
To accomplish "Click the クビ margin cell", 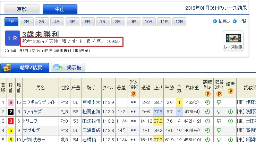I will point(121,130).
